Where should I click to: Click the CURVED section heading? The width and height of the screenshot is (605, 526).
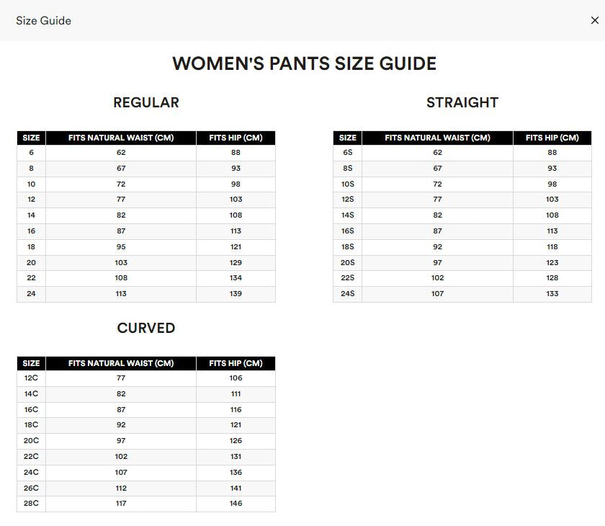pos(146,328)
